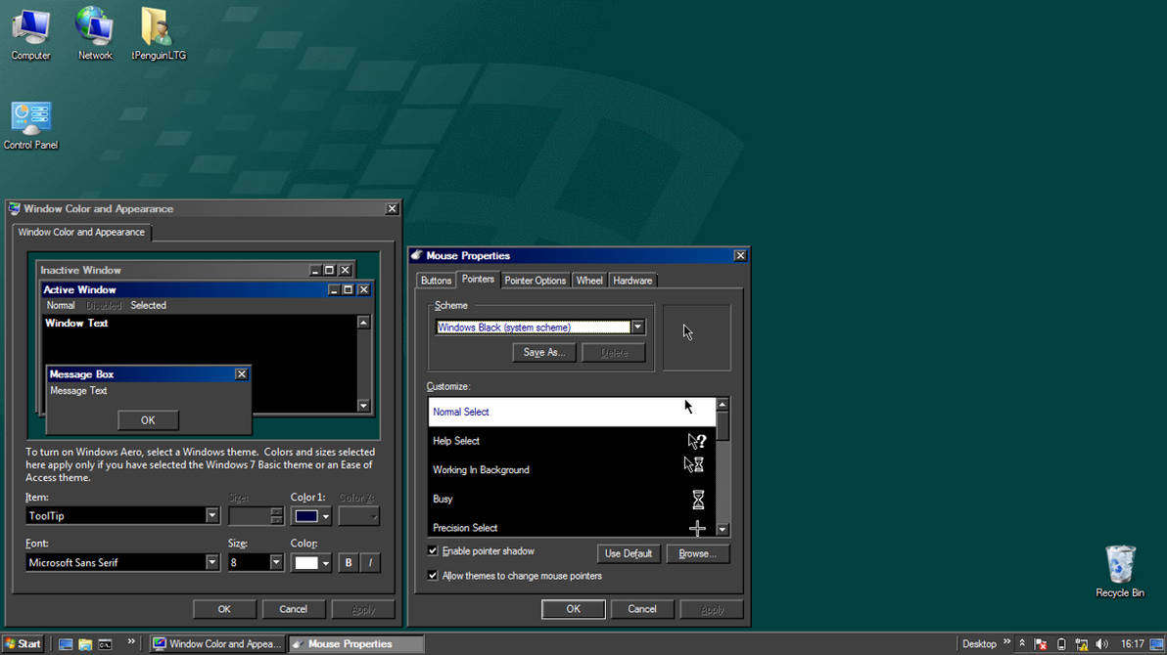Click the pointer preview arrow in Mouse Properties
This screenshot has width=1167, height=655.
point(687,331)
